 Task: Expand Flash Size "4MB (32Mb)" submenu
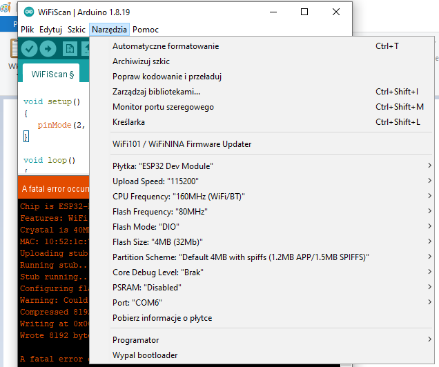click(x=262, y=241)
